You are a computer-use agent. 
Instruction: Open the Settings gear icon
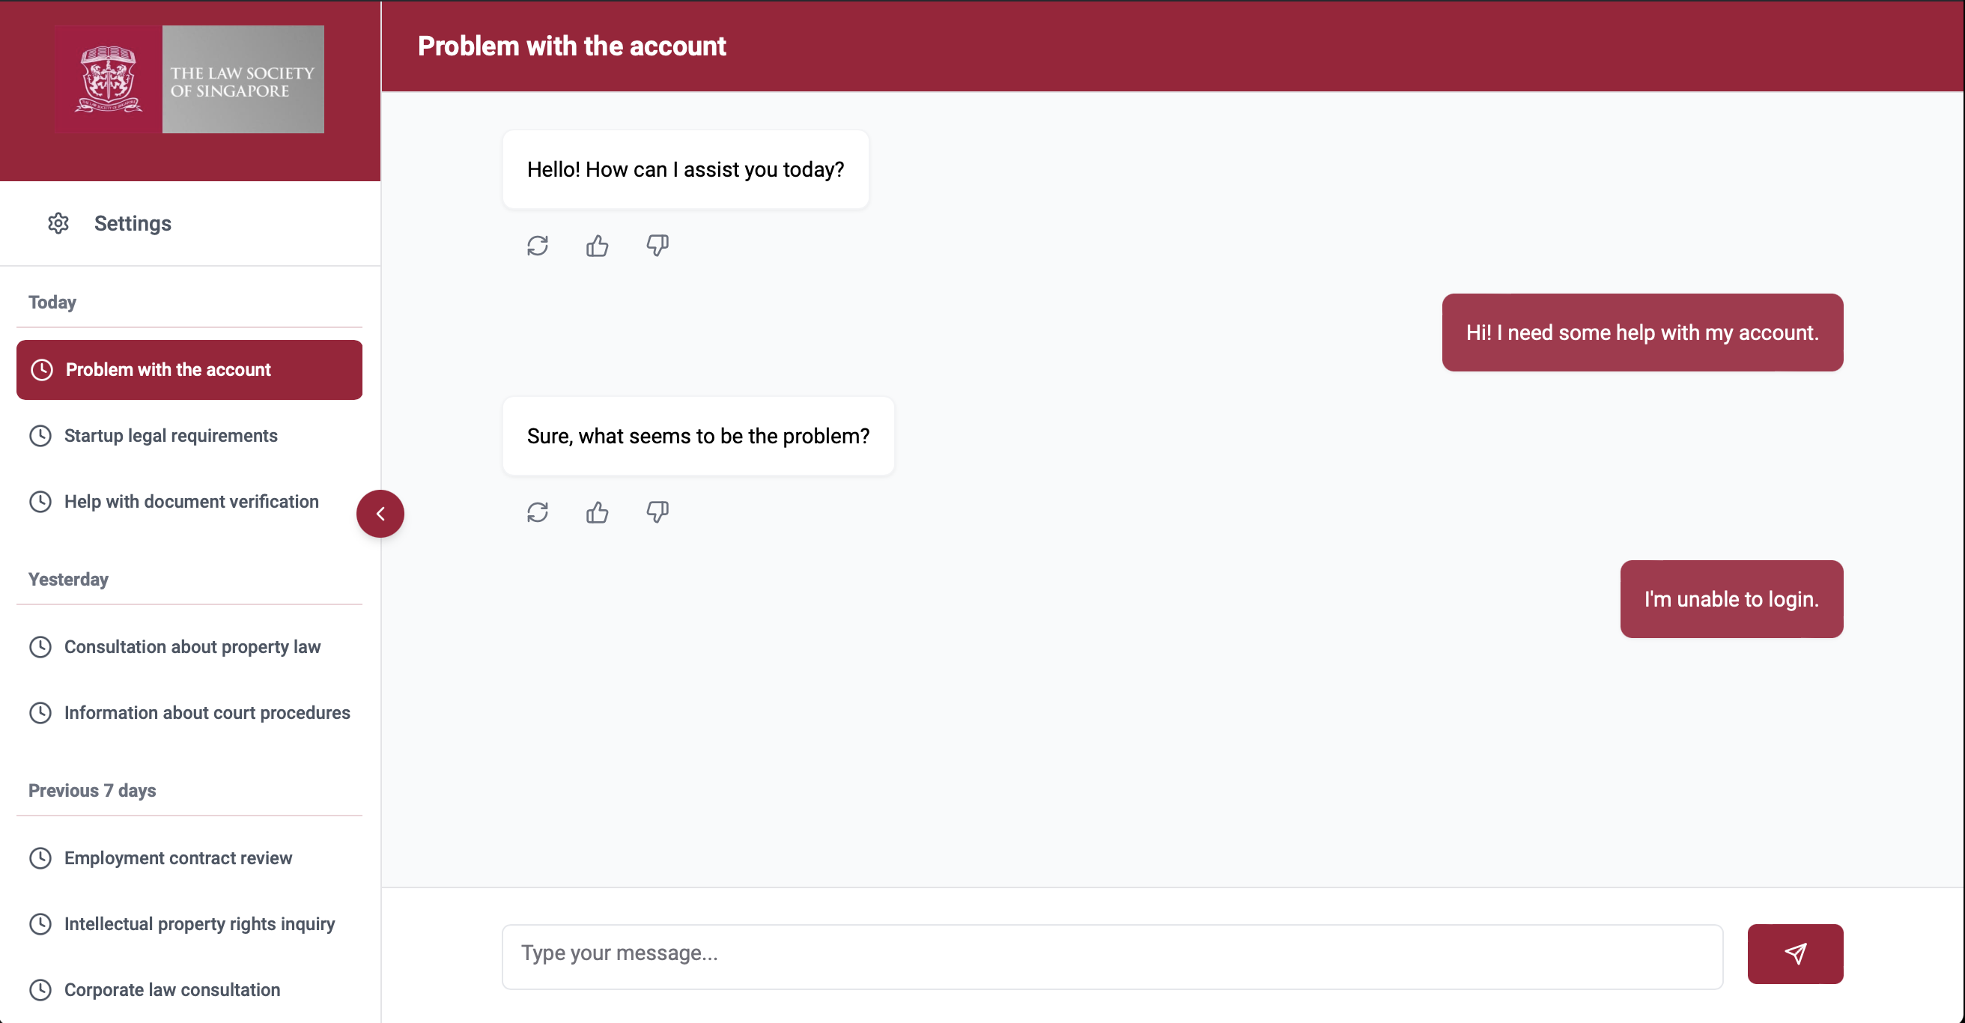pos(58,222)
